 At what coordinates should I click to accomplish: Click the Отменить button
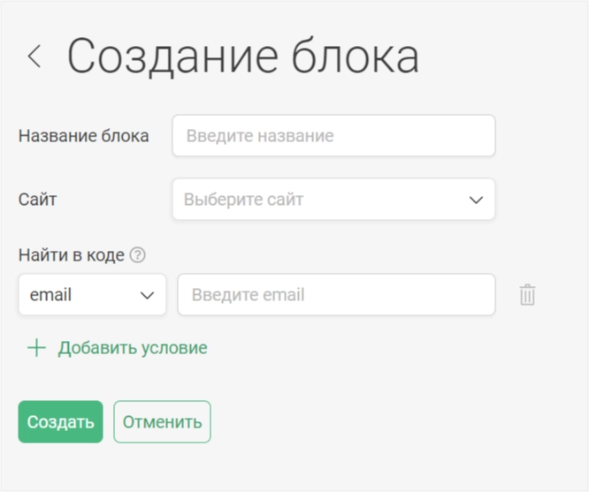162,422
